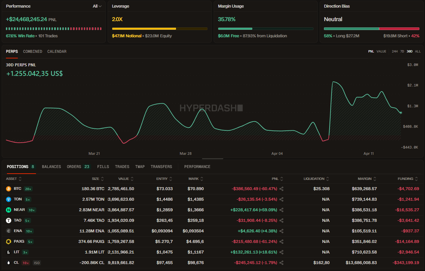Switch chart to VALUE mode
The width and height of the screenshot is (425, 271).
pyautogui.click(x=381, y=51)
